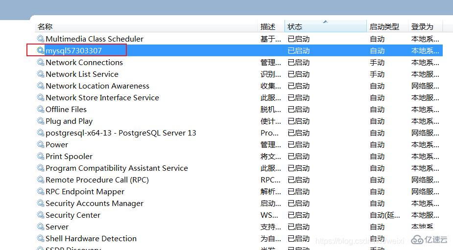Click the gear icon beside Shell Hardware Detection
This screenshot has width=453, height=250.
pos(41,238)
